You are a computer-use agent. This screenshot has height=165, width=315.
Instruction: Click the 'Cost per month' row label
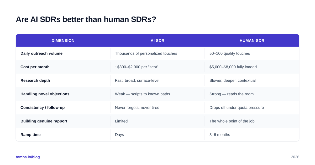(35, 67)
